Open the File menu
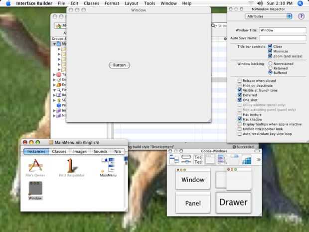The height and width of the screenshot is (232, 309). click(x=61, y=3)
